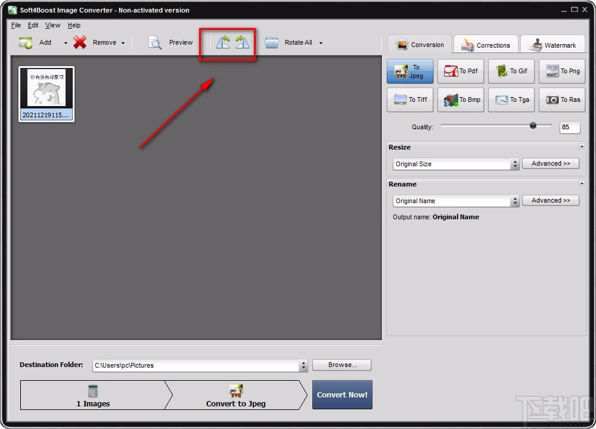
Task: Switch to the Corrections tab
Action: pos(486,45)
